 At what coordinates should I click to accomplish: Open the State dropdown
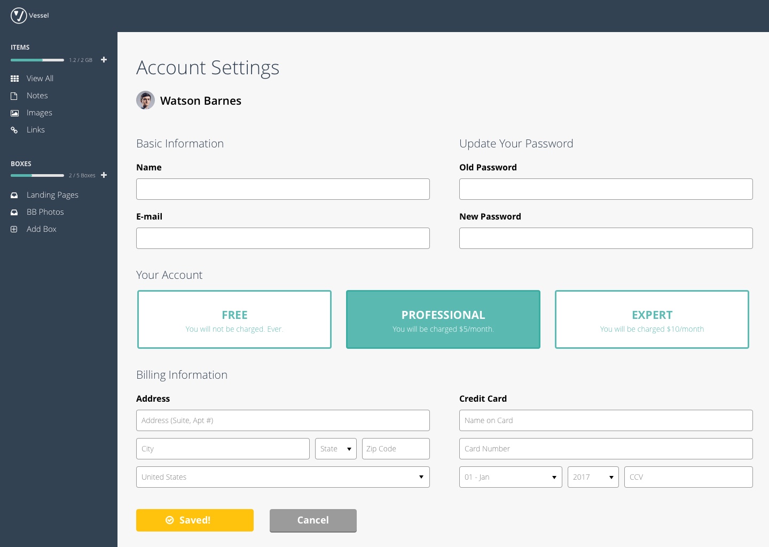coord(336,449)
